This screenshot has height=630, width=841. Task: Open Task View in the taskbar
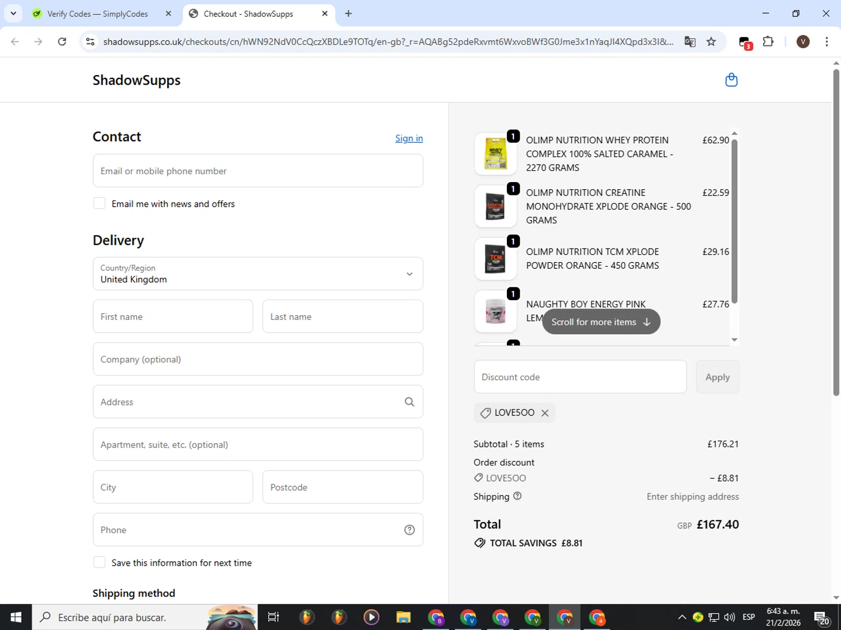click(273, 617)
